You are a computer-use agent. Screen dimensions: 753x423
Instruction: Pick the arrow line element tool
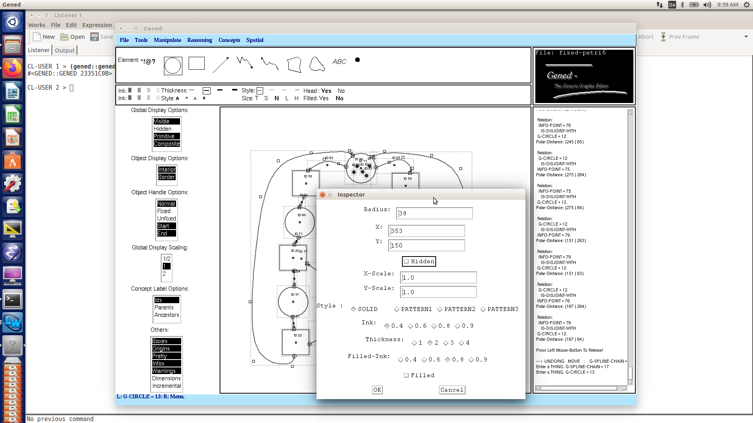click(x=221, y=65)
